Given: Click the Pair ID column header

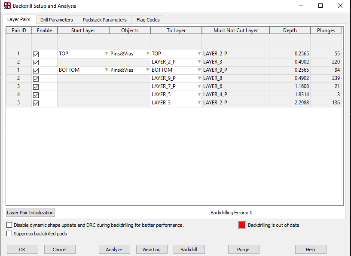Looking at the screenshot, I should pyautogui.click(x=19, y=30).
